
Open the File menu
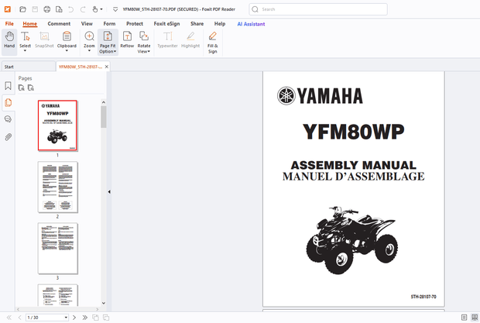point(9,23)
